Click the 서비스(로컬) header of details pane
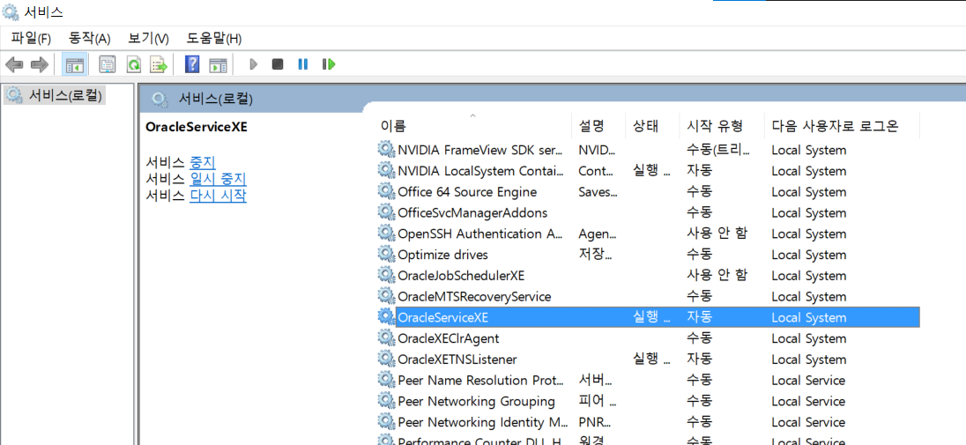The image size is (966, 445). [x=215, y=99]
